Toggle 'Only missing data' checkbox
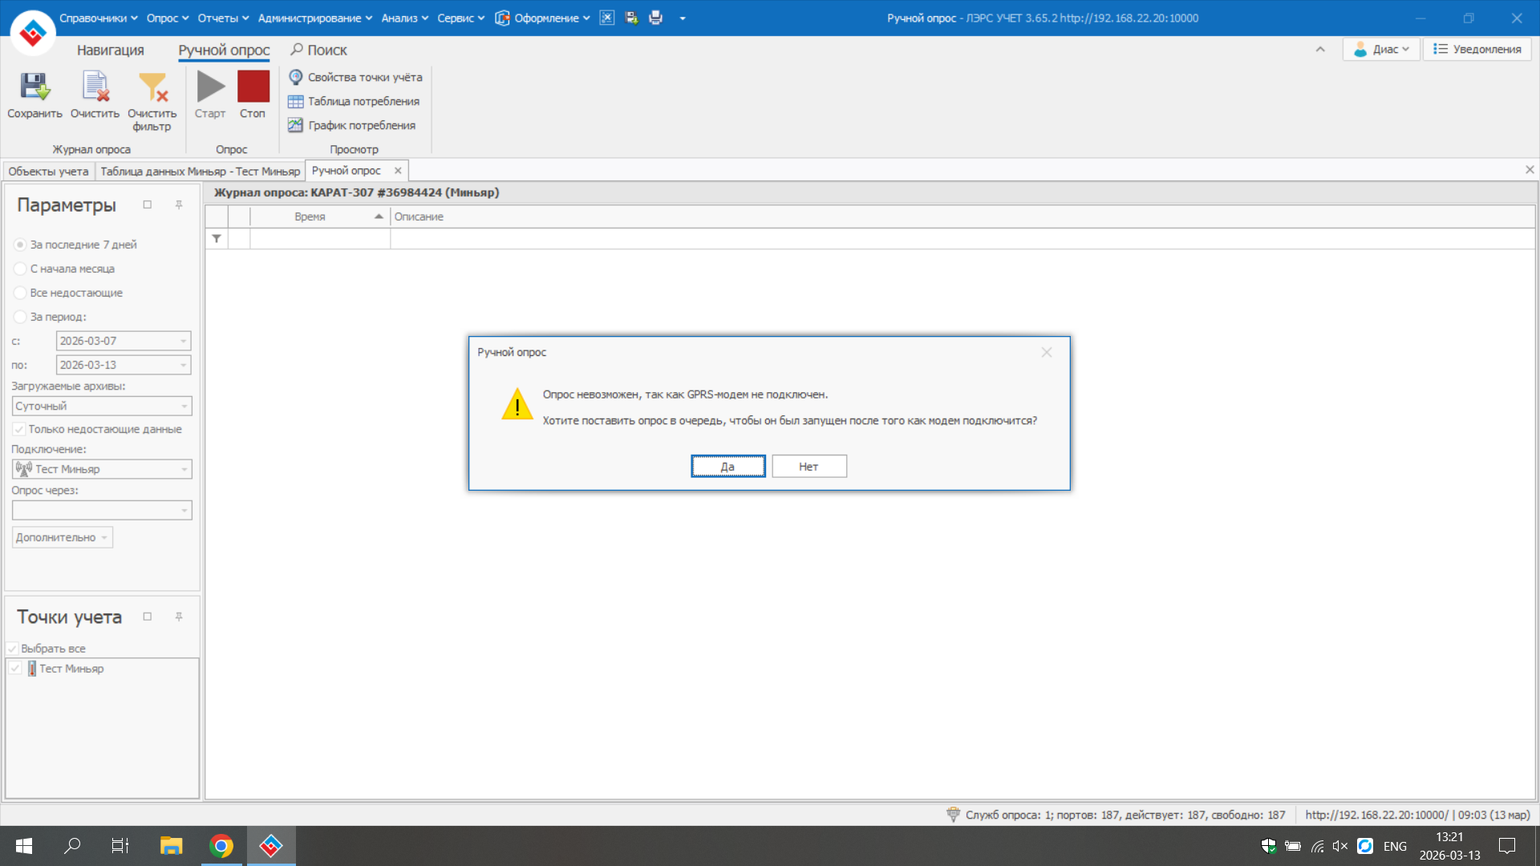Viewport: 1540px width, 866px height. 19,429
